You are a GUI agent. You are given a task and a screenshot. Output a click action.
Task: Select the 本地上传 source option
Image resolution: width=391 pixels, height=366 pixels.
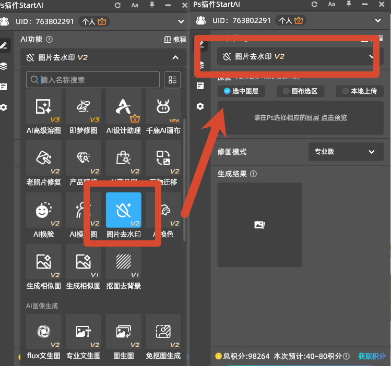click(x=360, y=91)
